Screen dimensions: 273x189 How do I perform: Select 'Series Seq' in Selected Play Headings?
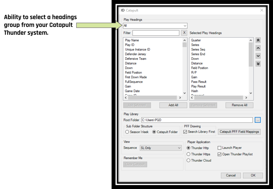(x=198, y=50)
